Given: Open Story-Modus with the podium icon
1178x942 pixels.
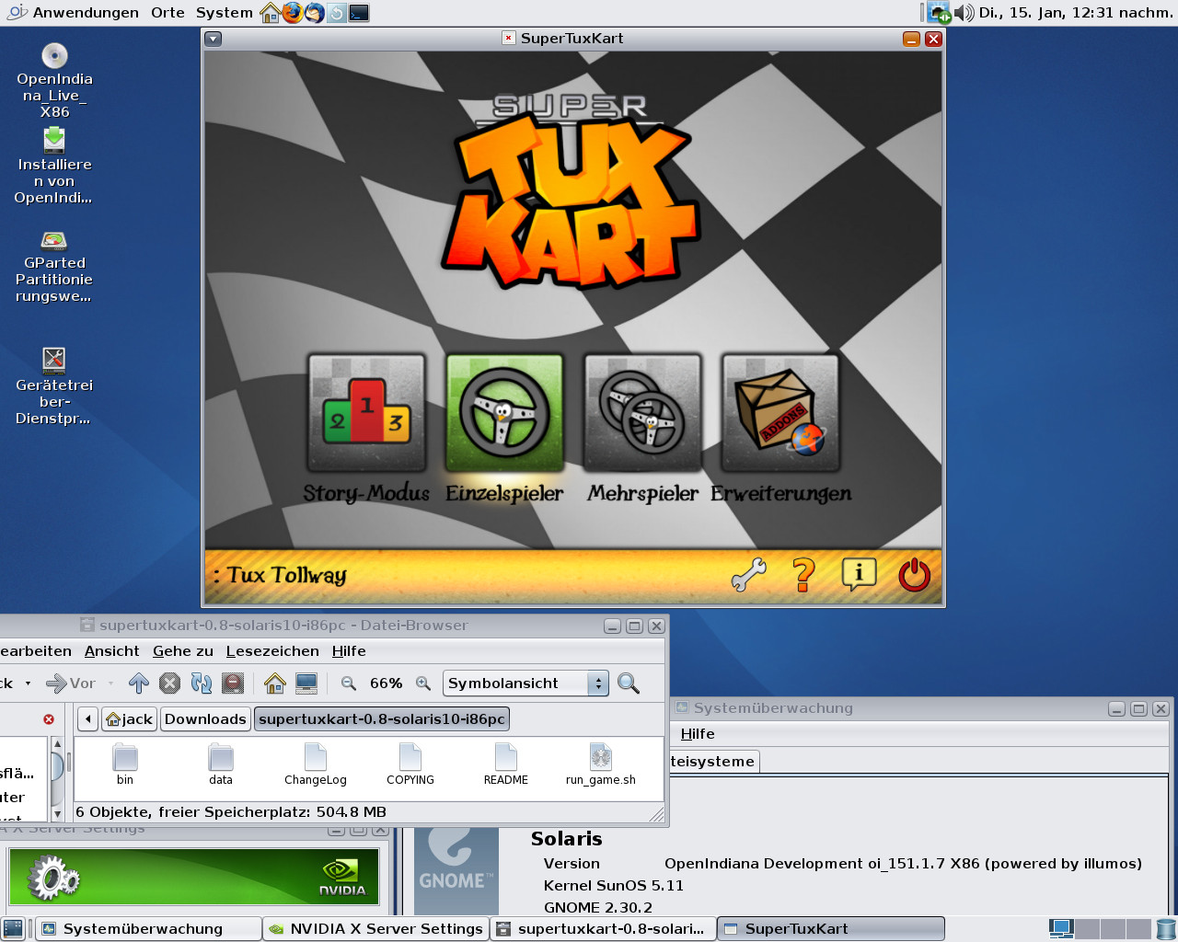Looking at the screenshot, I should [x=366, y=413].
